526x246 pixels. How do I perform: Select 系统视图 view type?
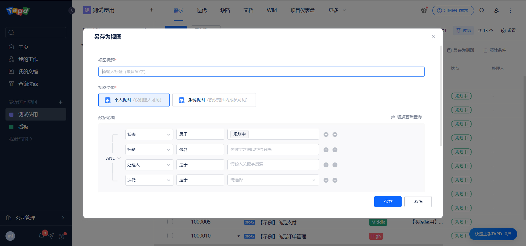point(214,100)
